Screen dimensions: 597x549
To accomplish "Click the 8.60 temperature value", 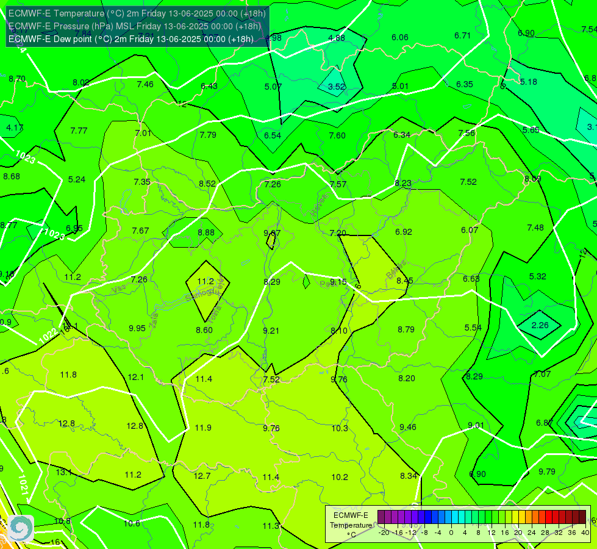I will [x=204, y=330].
